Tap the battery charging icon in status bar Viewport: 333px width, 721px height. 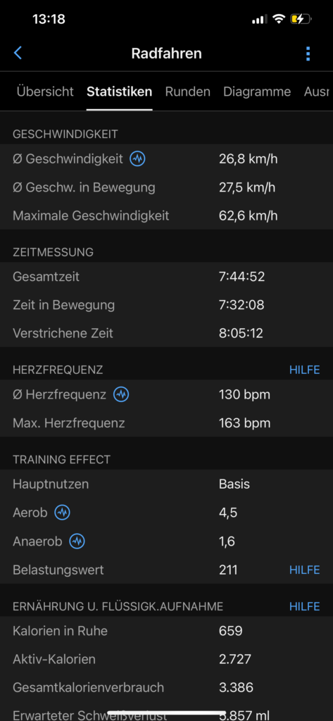[x=301, y=19]
